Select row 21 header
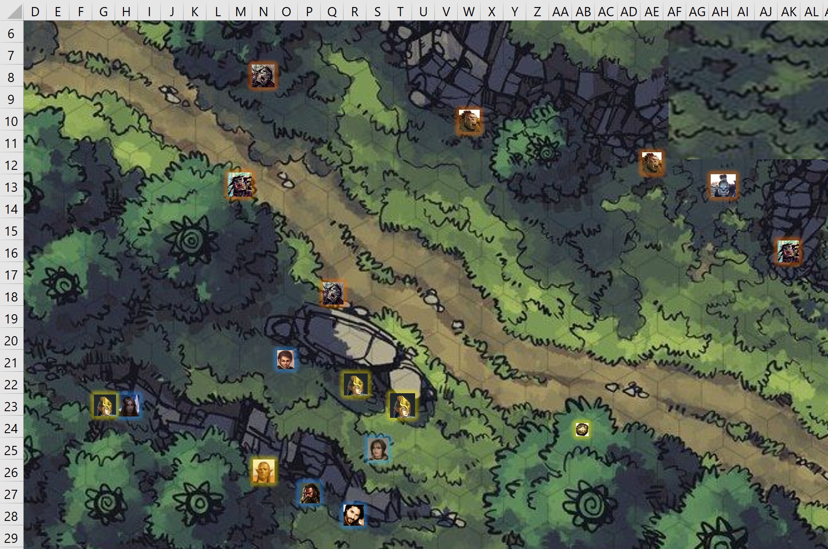Screen dimensions: 828x549 coord(11,362)
